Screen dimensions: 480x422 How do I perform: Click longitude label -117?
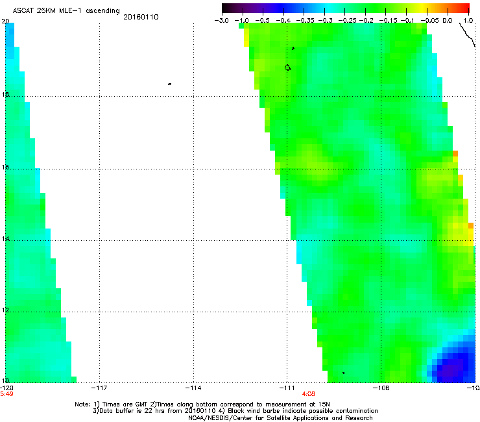pos(99,388)
